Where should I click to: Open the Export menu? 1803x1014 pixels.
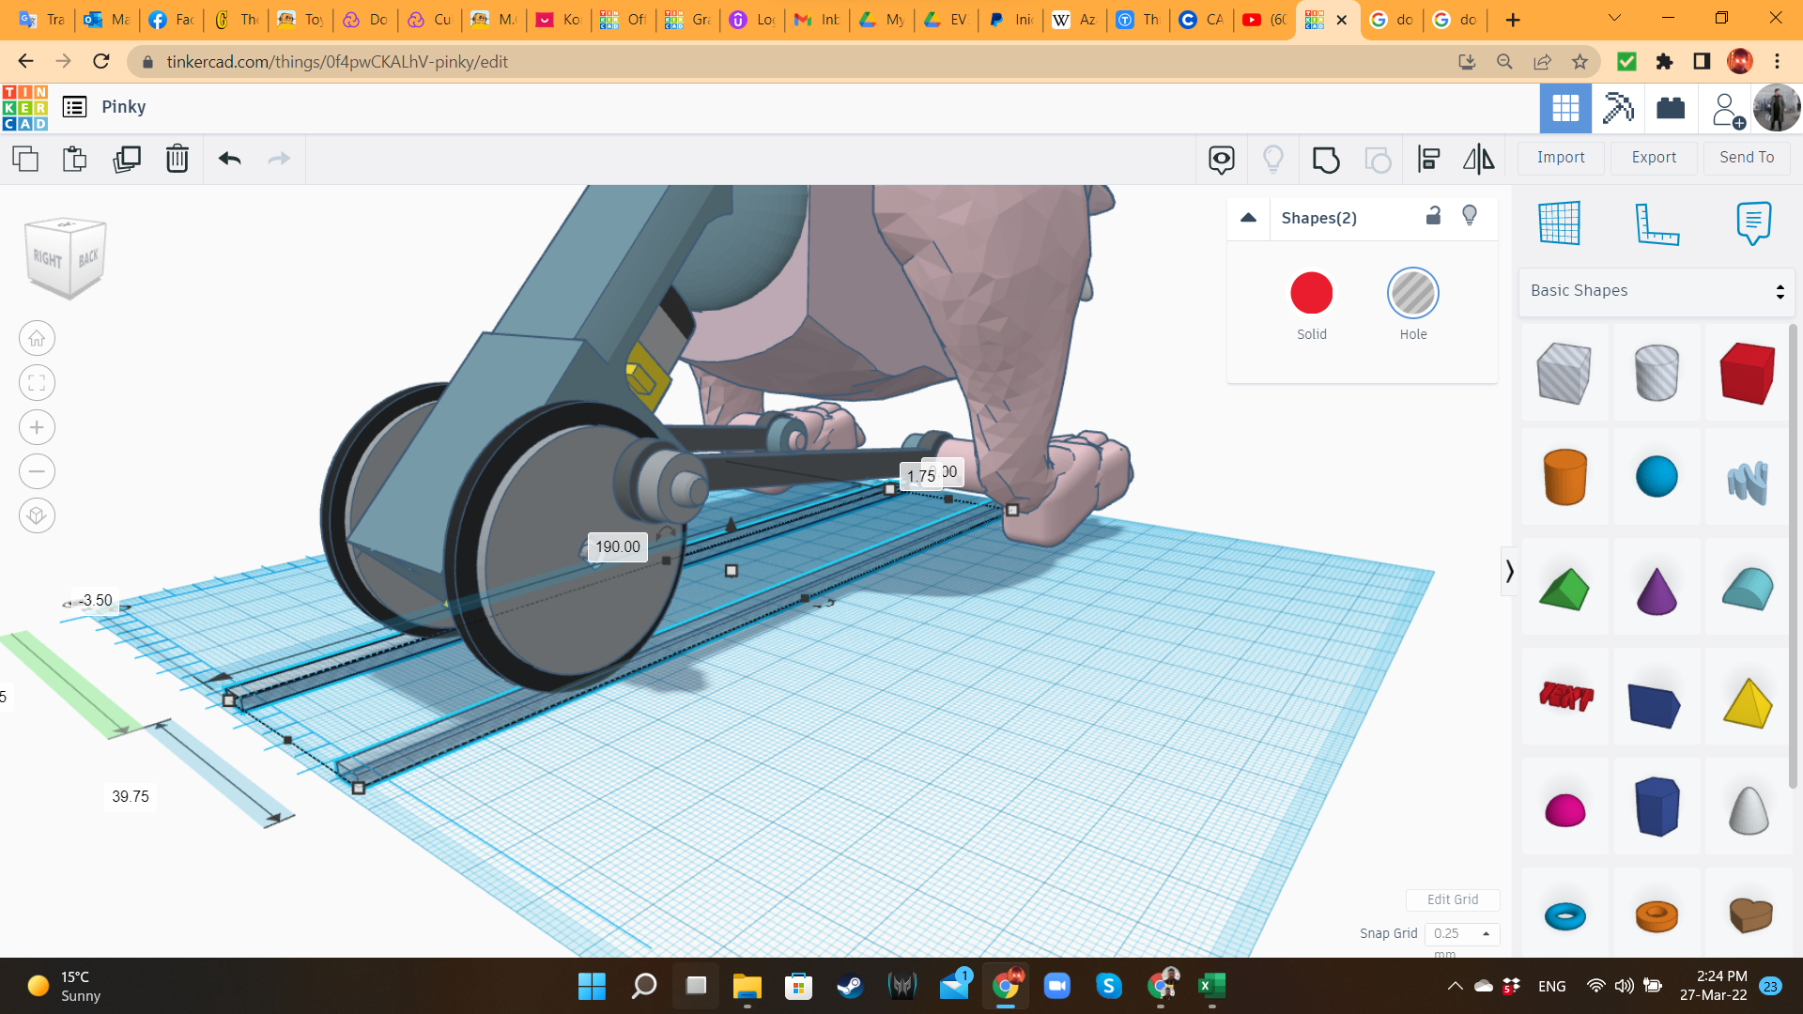(x=1654, y=158)
